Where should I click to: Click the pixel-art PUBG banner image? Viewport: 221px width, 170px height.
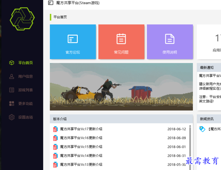click(x=121, y=87)
